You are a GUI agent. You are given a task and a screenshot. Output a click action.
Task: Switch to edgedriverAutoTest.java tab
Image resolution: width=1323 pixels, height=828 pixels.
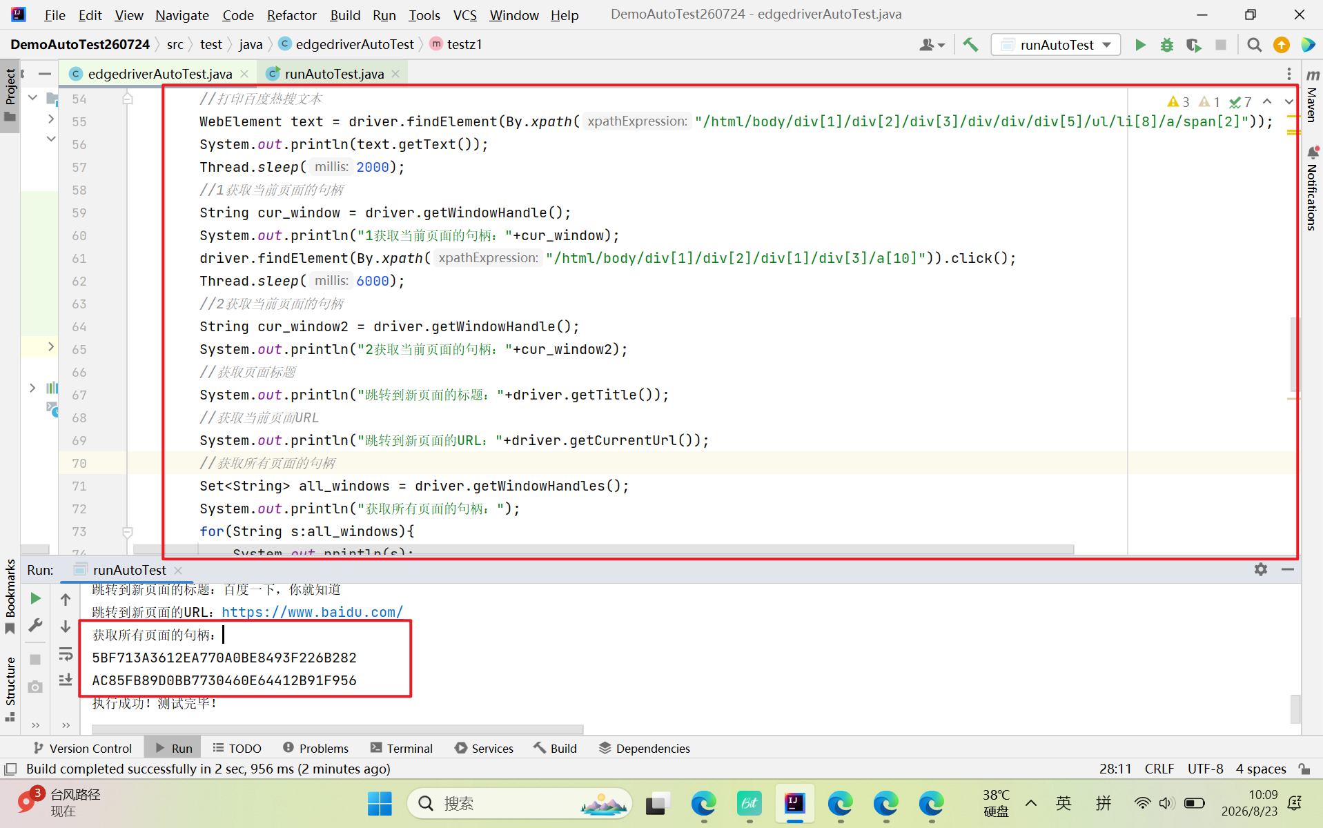pos(159,74)
